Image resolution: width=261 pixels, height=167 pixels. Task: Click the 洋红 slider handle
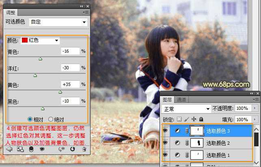click(x=35, y=76)
